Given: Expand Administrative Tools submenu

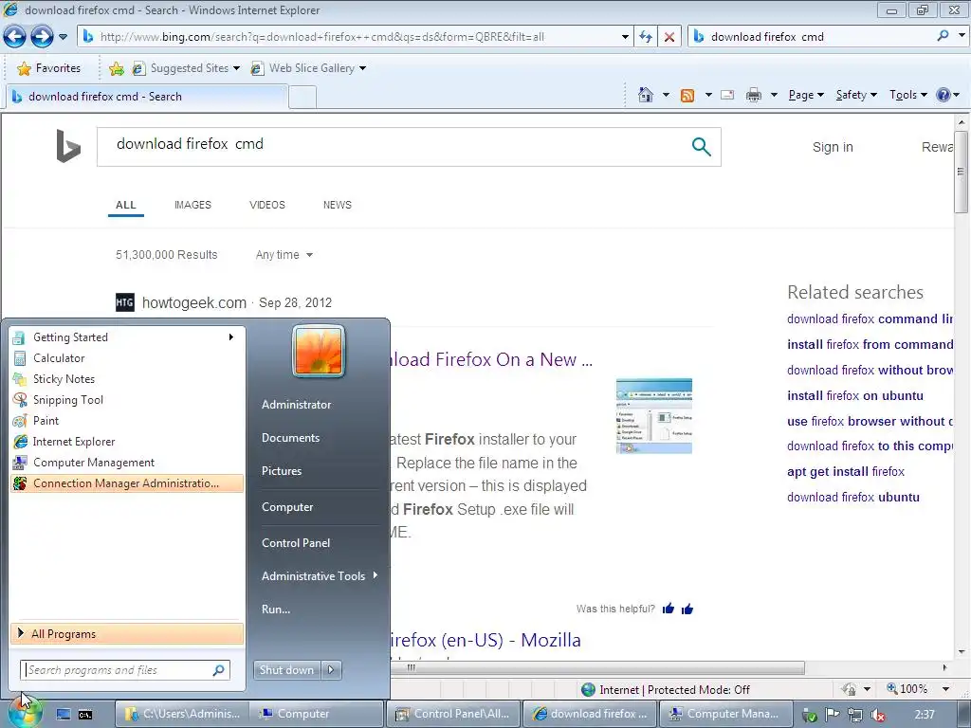Looking at the screenshot, I should [x=319, y=575].
